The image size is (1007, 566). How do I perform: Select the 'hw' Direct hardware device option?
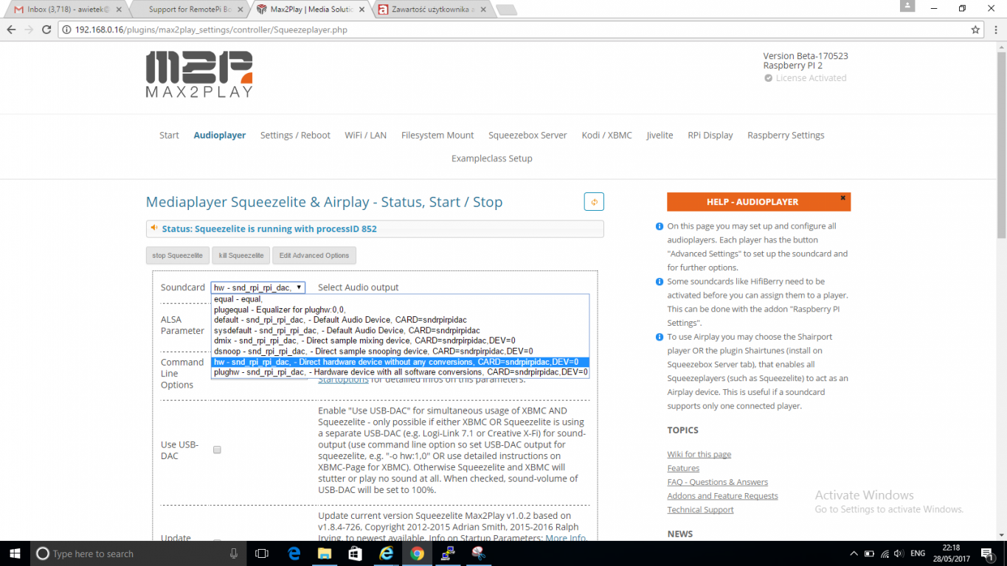pos(400,362)
